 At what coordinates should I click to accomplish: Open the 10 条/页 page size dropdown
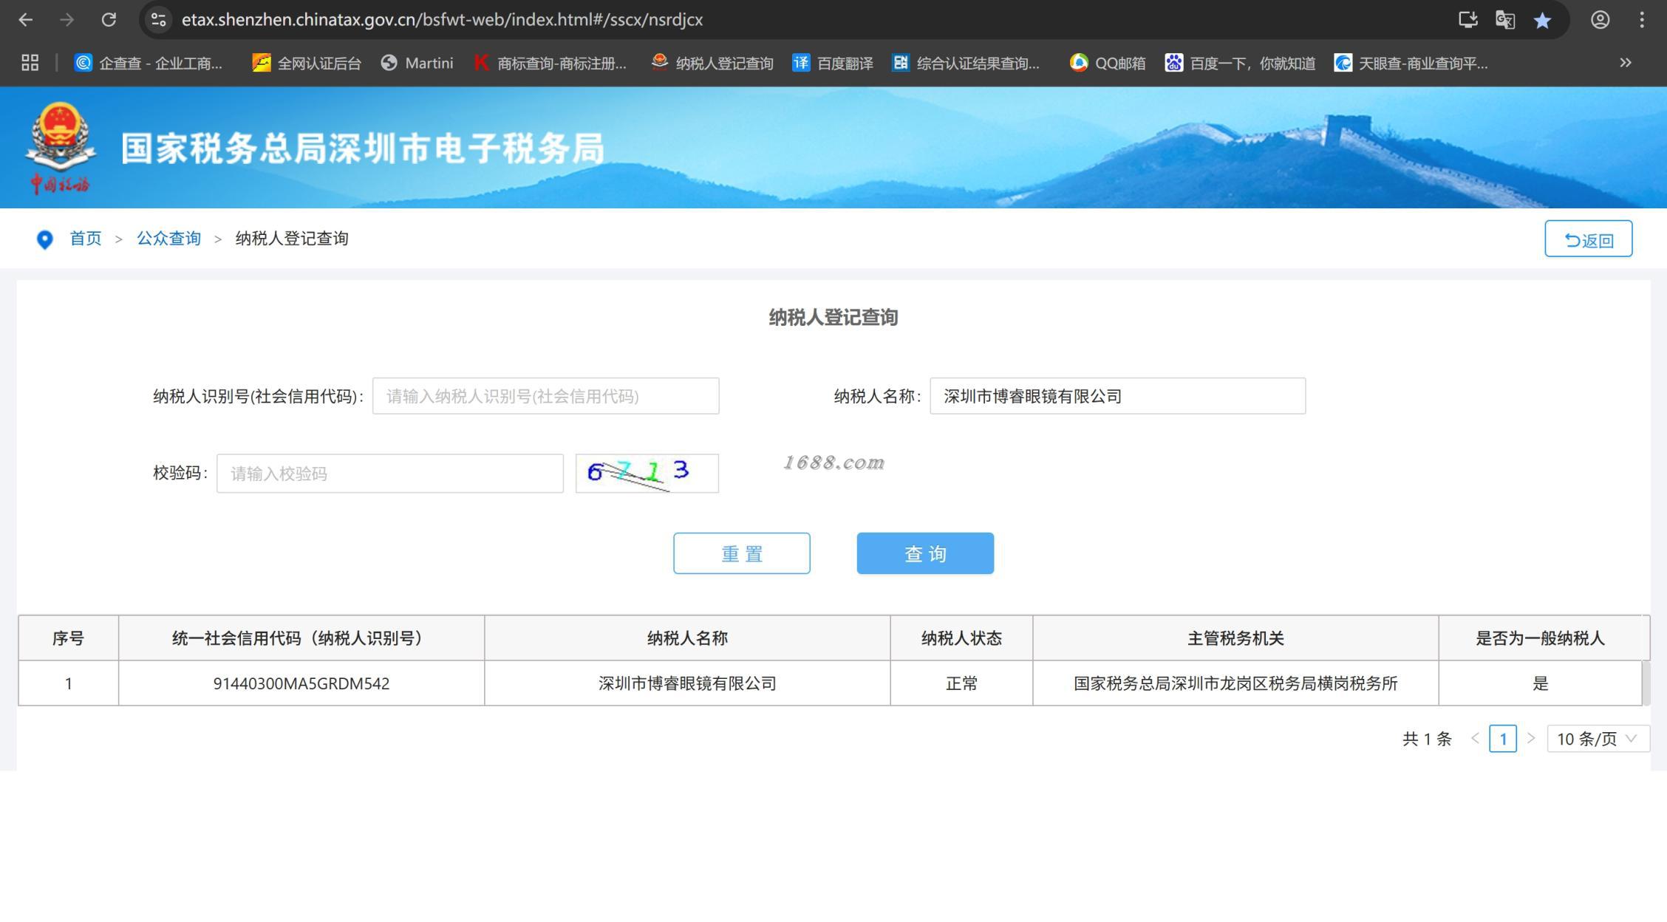[1597, 738]
